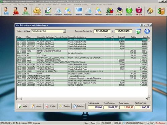Click the Alterar button

point(37,106)
